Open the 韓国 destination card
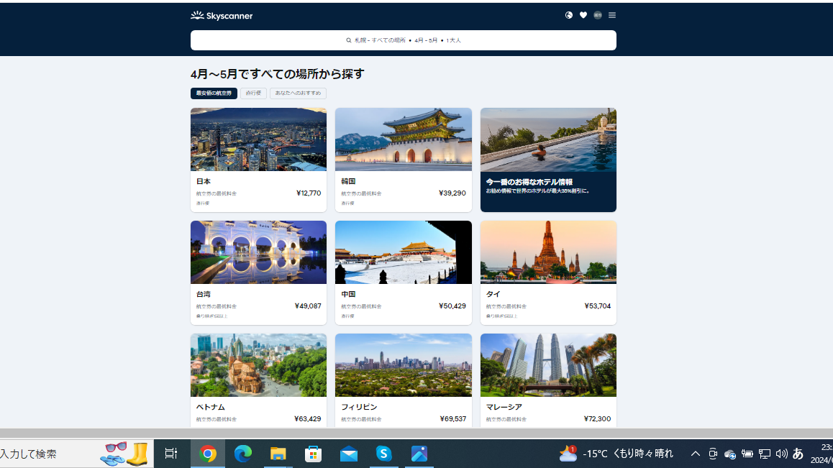Image resolution: width=833 pixels, height=468 pixels. [x=403, y=160]
